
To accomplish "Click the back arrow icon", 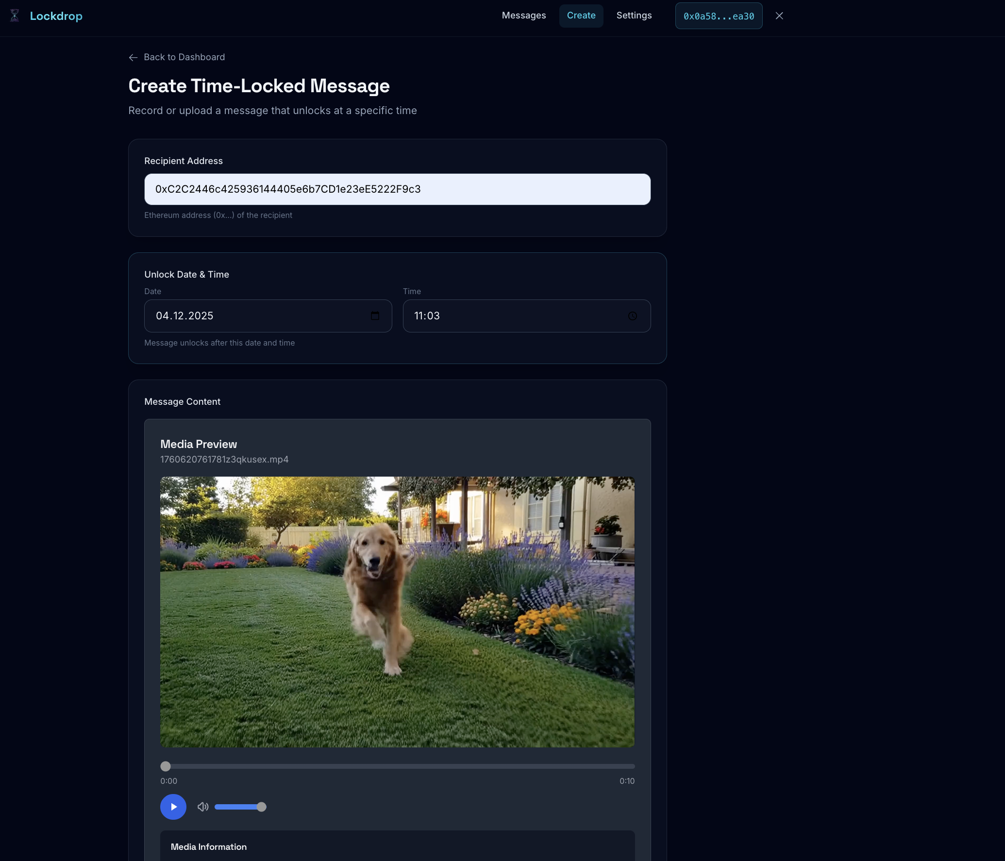I will [133, 57].
